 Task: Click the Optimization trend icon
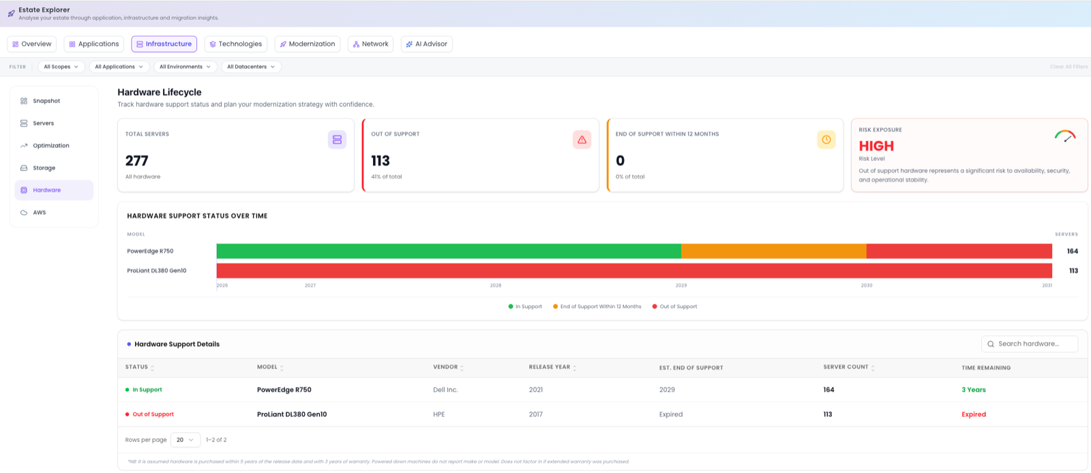(x=24, y=146)
